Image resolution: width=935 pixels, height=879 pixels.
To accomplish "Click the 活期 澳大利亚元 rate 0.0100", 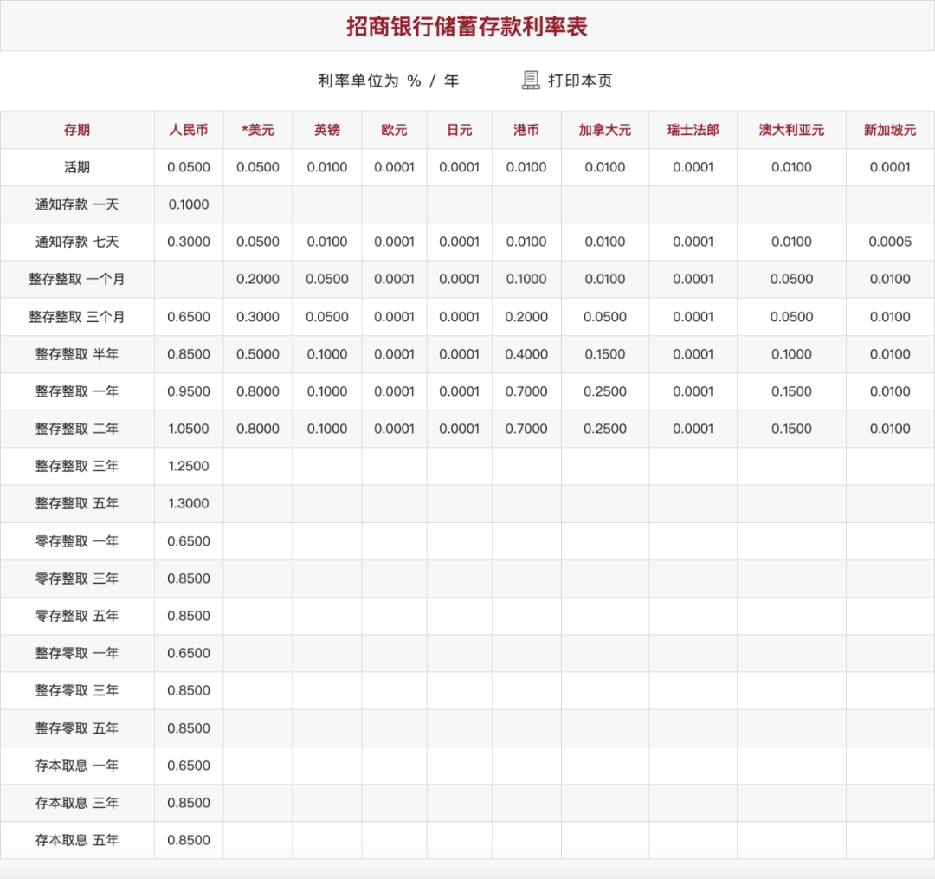I will point(791,167).
